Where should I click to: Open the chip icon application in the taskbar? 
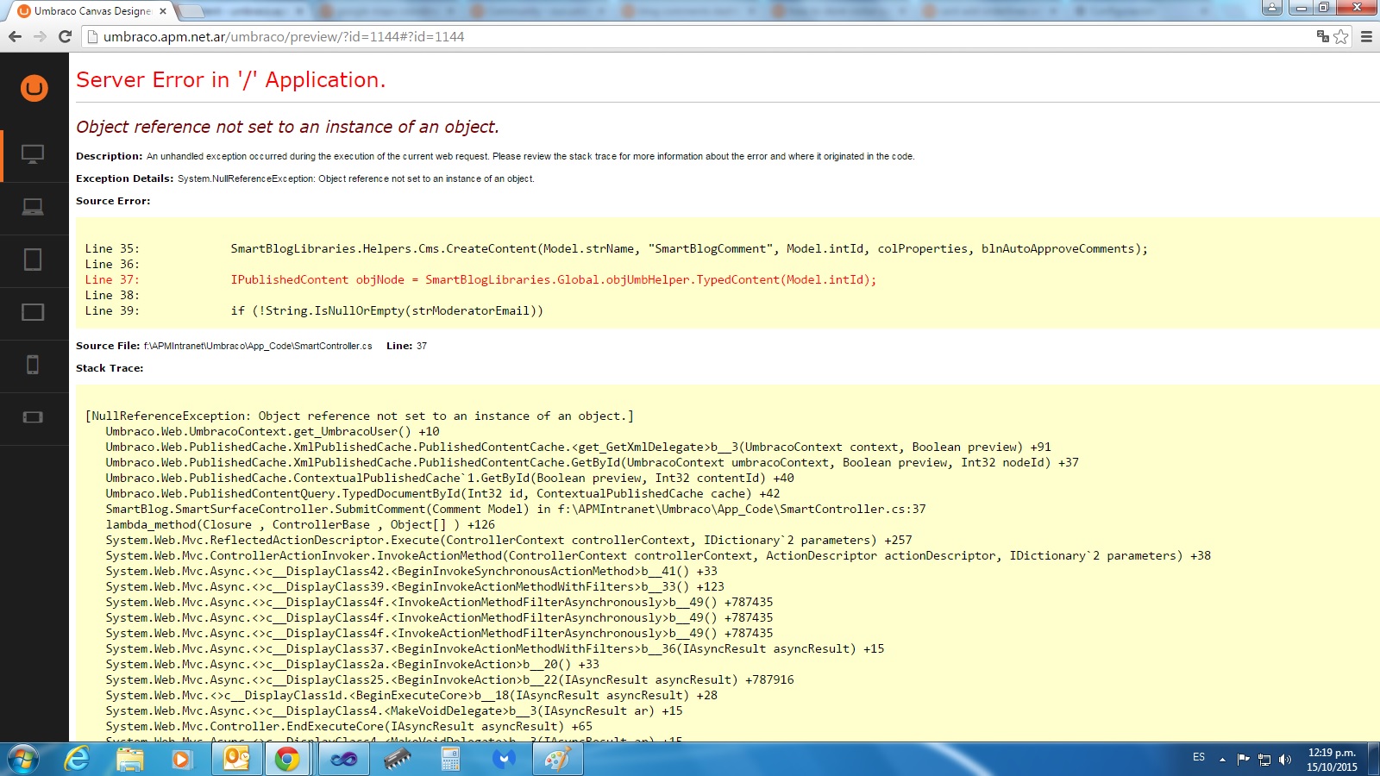tap(398, 760)
